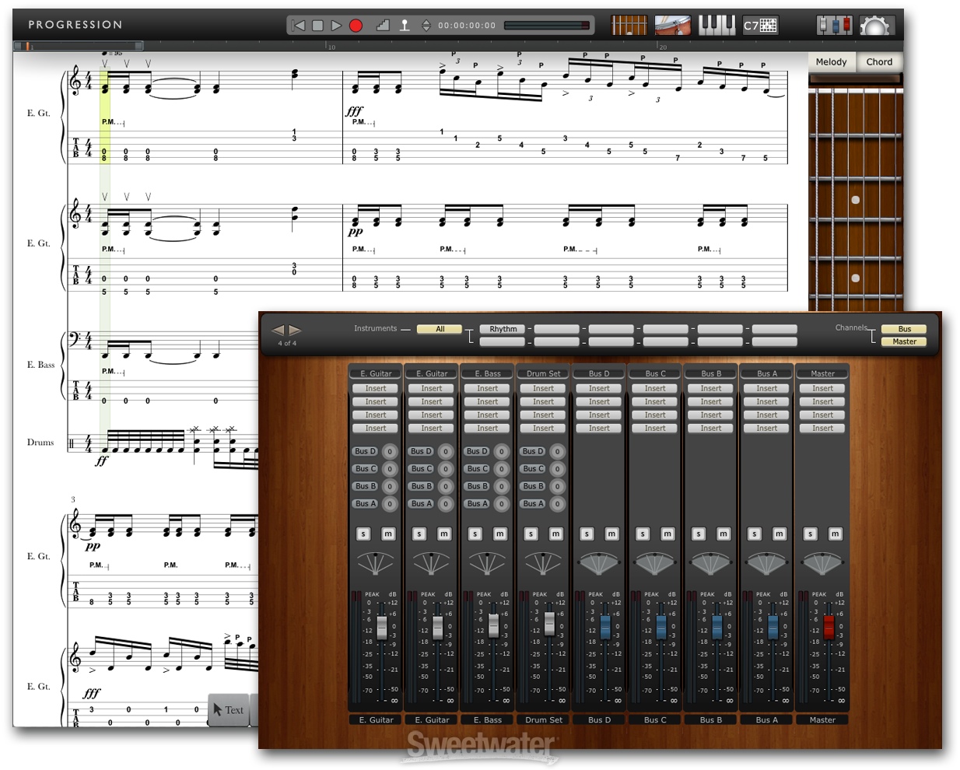Rewind to beginning with transport button
The width and height of the screenshot is (960, 770).
(x=298, y=26)
